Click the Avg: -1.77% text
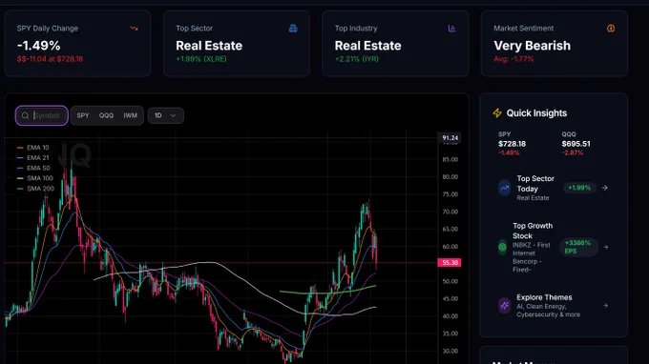 (513, 59)
